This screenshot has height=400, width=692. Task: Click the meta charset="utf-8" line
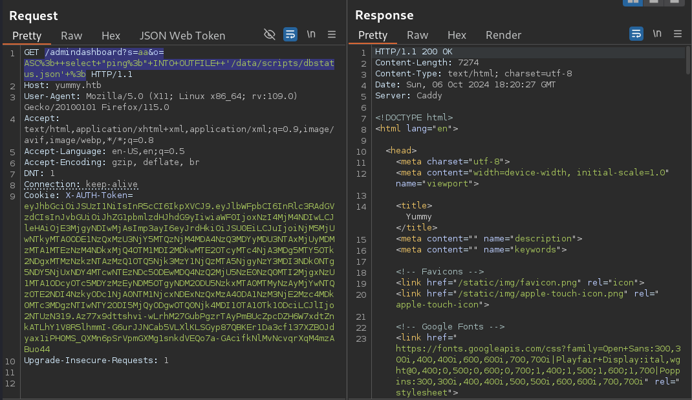click(453, 162)
